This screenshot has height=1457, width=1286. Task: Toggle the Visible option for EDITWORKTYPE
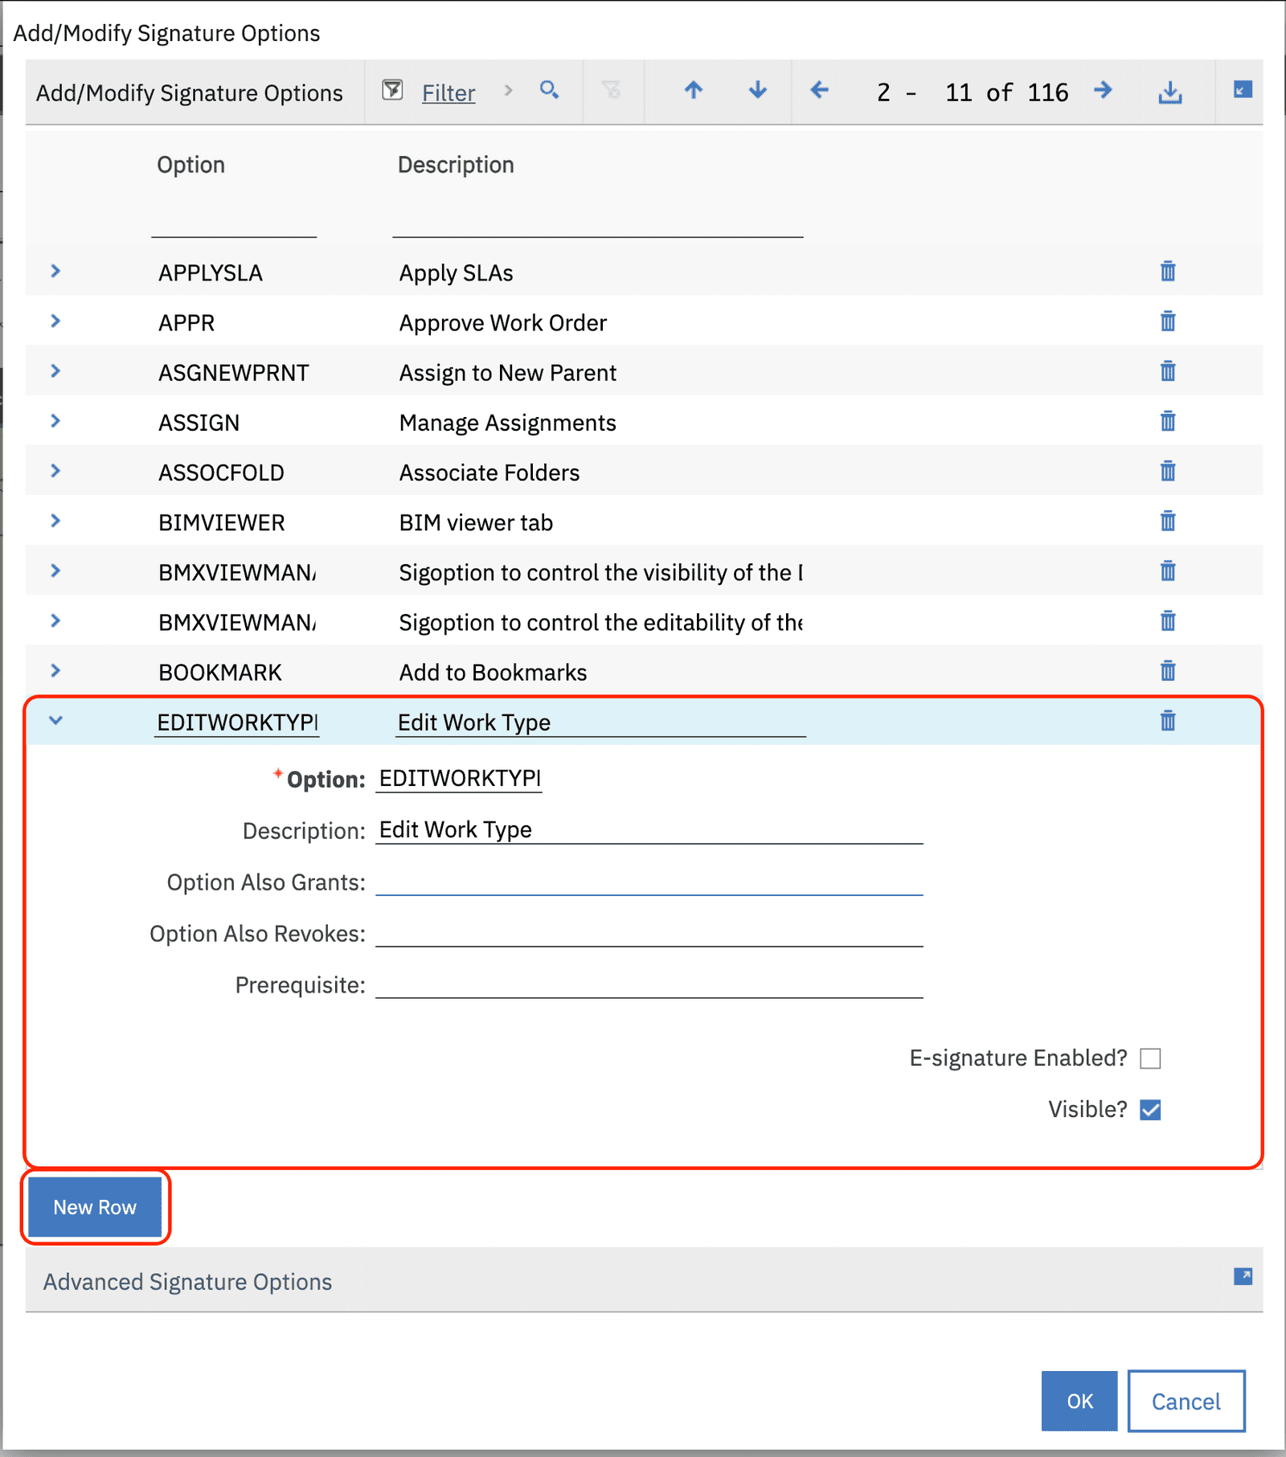coord(1151,1110)
